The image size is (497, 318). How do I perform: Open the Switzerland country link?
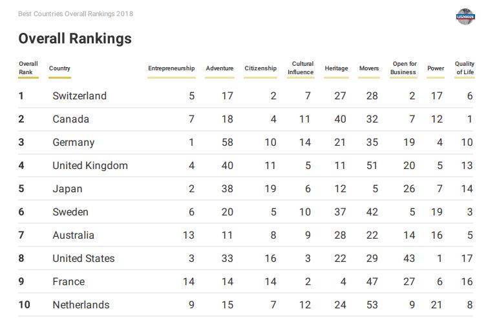(x=79, y=96)
